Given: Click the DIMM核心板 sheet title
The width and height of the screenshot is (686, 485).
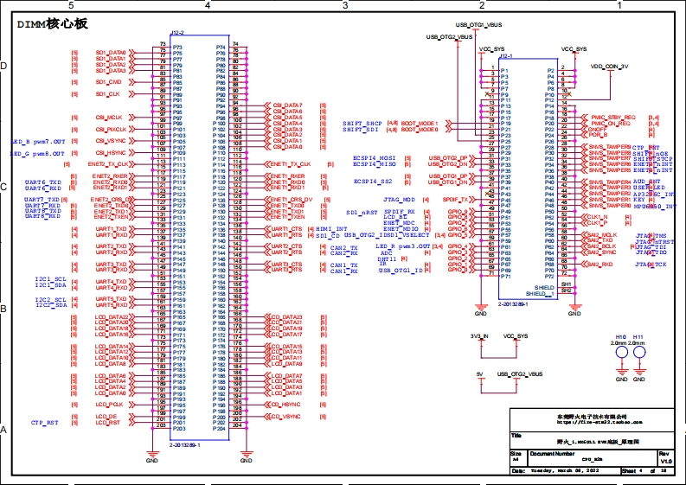Looking at the screenshot, I should coord(52,24).
